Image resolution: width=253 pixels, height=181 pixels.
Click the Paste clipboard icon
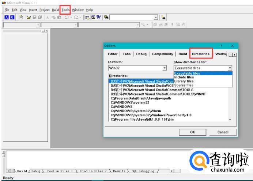[59, 17]
